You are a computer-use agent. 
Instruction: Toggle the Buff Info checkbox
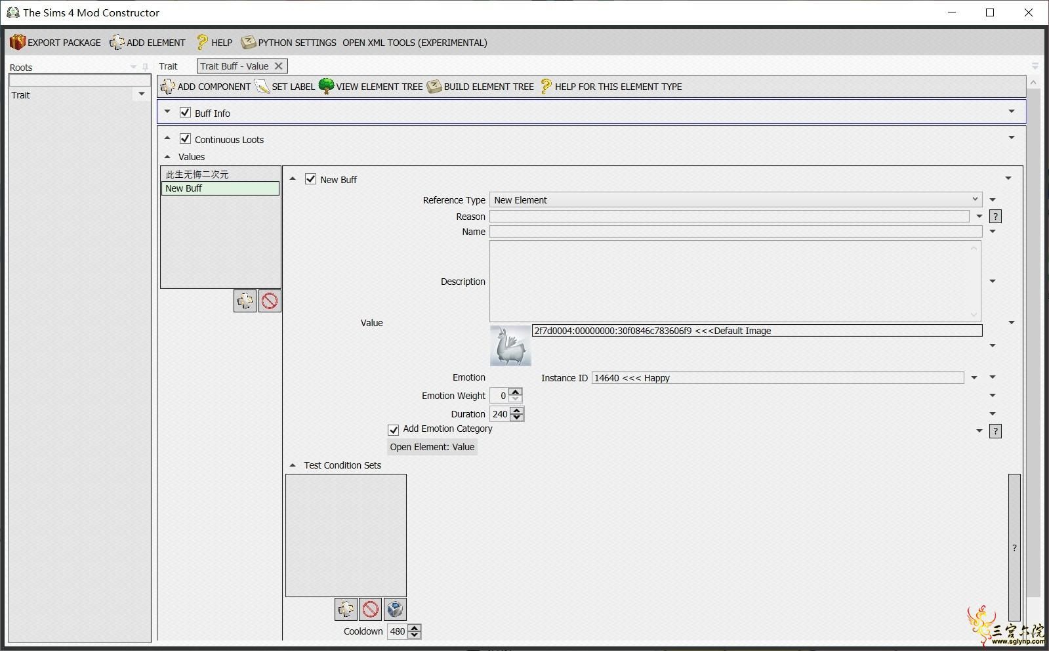pyautogui.click(x=185, y=112)
